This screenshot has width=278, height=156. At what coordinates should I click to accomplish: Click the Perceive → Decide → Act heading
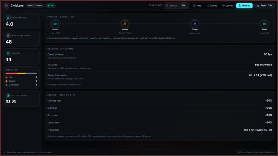coord(61,17)
